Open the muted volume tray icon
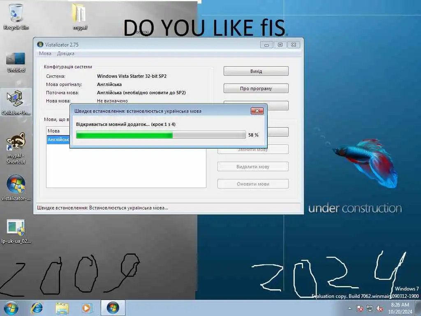Screen dimensions: 421x316 tap(379, 309)
